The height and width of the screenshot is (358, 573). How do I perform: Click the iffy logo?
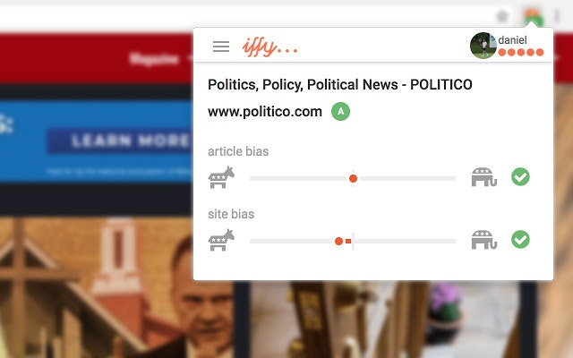tap(269, 47)
